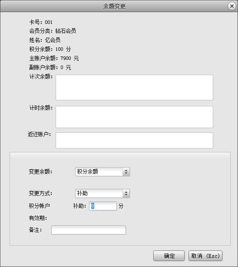Click the 副账户余额: 0 元 text
The width and height of the screenshot is (238, 267).
click(50, 68)
